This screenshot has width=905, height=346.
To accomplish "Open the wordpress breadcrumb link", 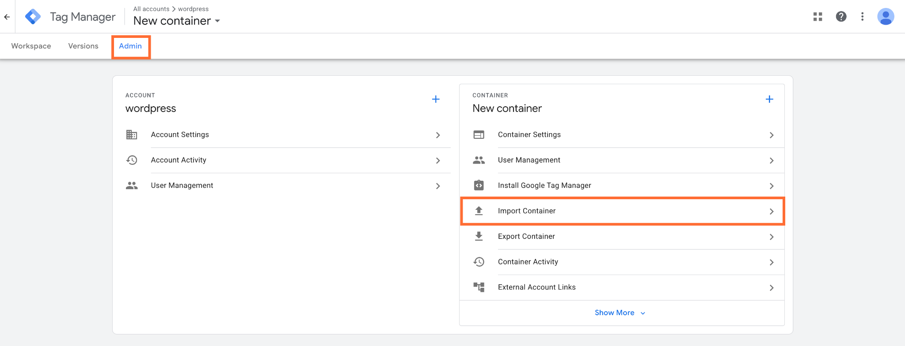I will pos(193,9).
